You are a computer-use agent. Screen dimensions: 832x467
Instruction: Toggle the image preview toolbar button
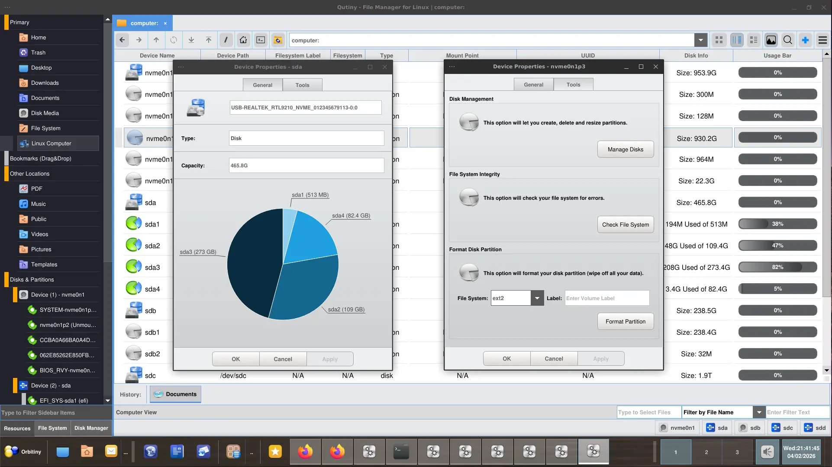pos(771,40)
